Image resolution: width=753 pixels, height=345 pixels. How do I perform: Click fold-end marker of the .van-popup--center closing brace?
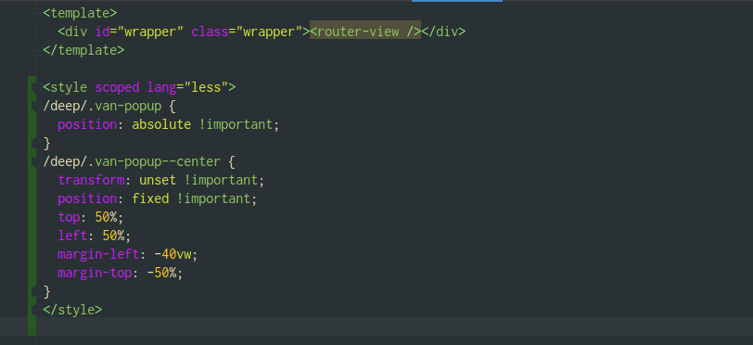36,291
